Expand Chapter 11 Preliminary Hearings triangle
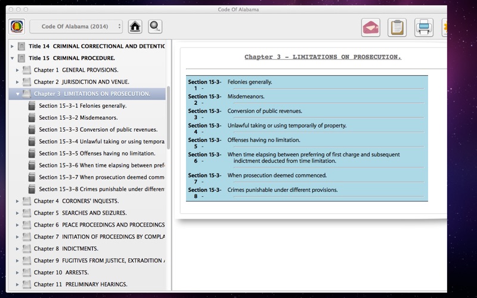 [17, 284]
